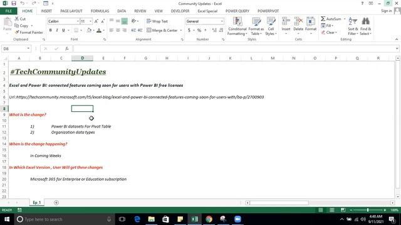
Task: Click Decrease Indent icon
Action: (x=133, y=31)
